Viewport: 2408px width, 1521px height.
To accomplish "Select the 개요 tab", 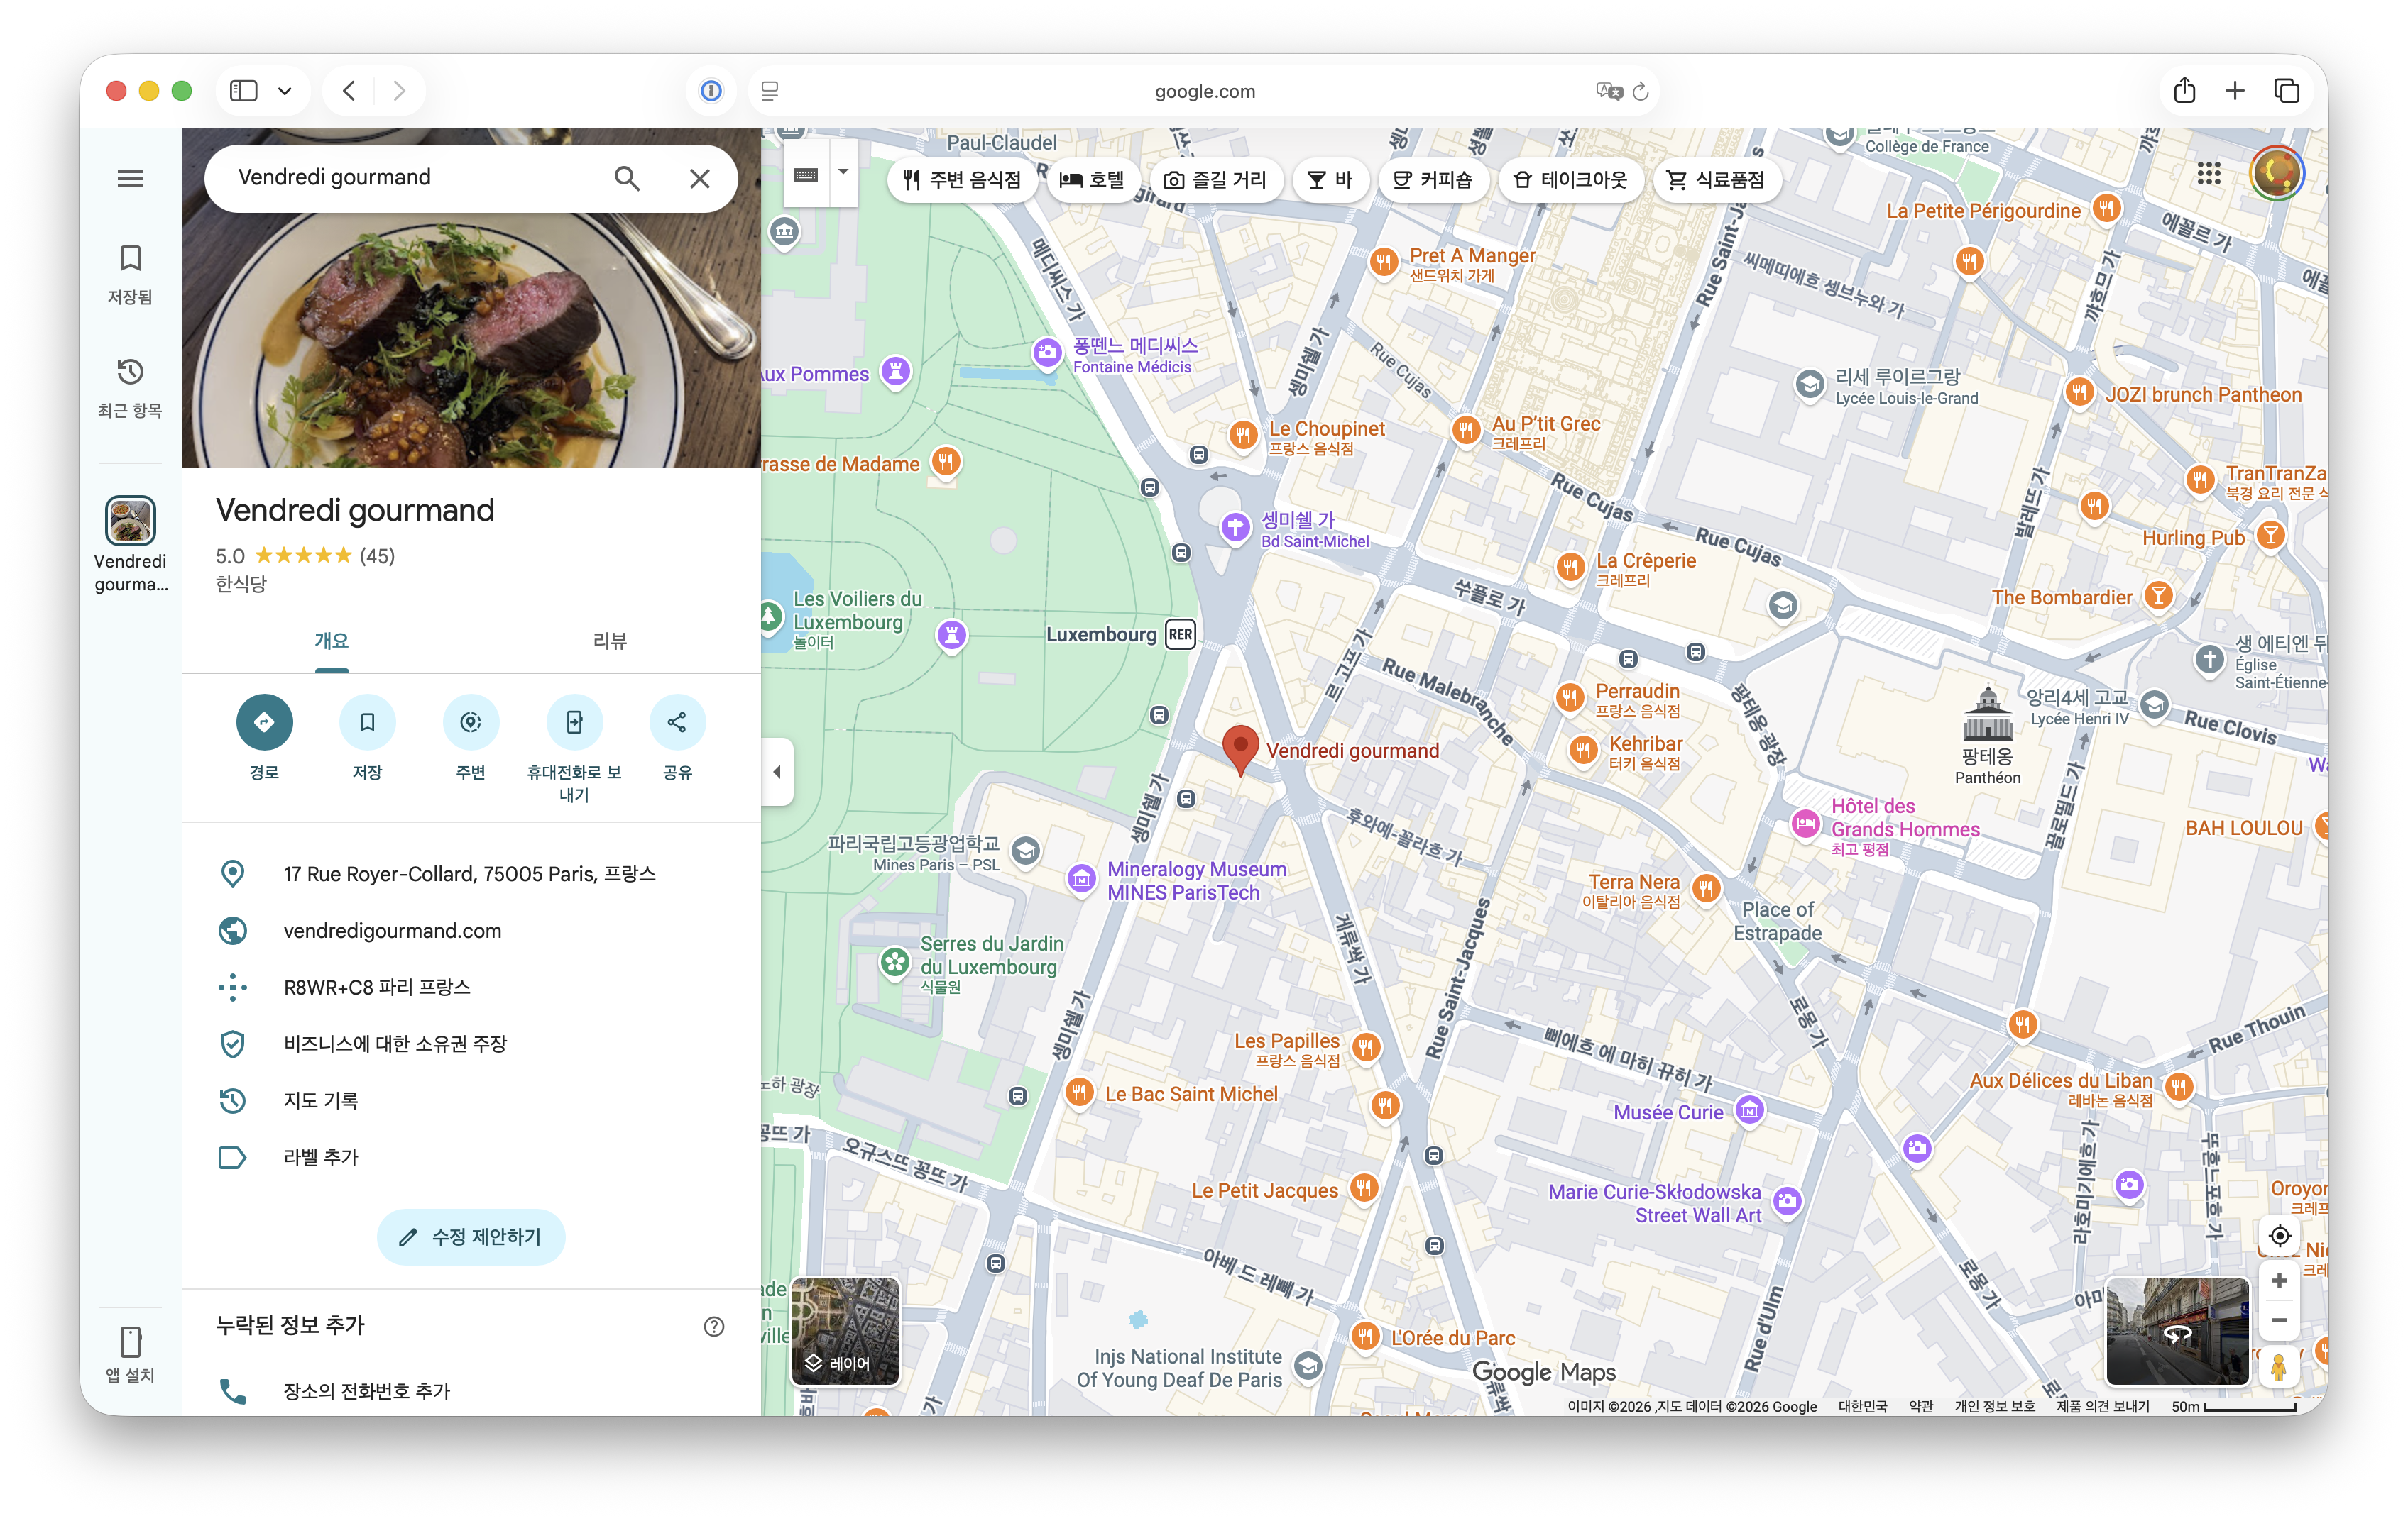I will click(x=331, y=641).
